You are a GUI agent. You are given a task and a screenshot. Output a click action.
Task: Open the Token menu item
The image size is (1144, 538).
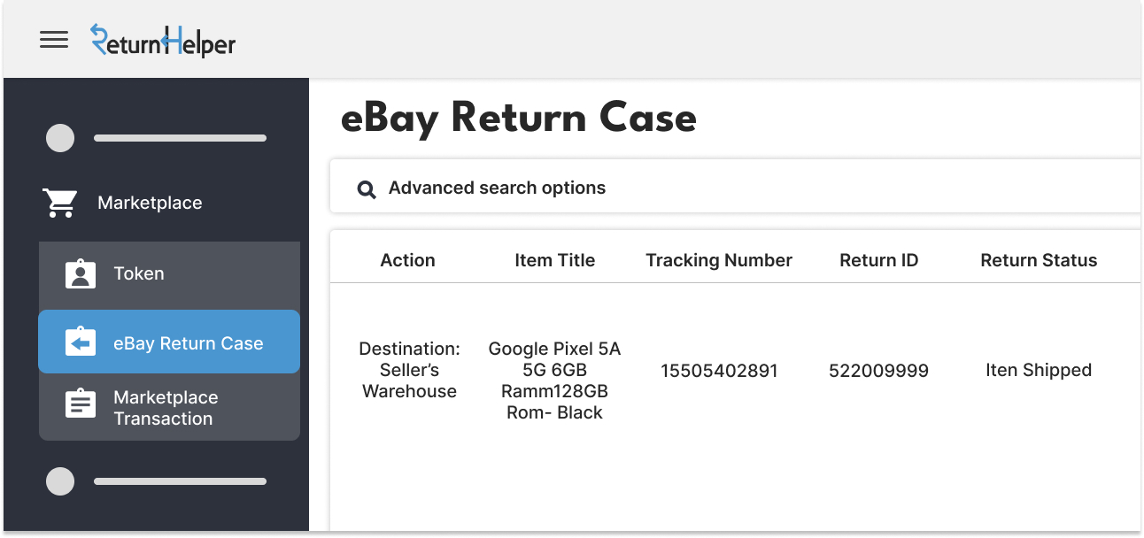coord(139,273)
